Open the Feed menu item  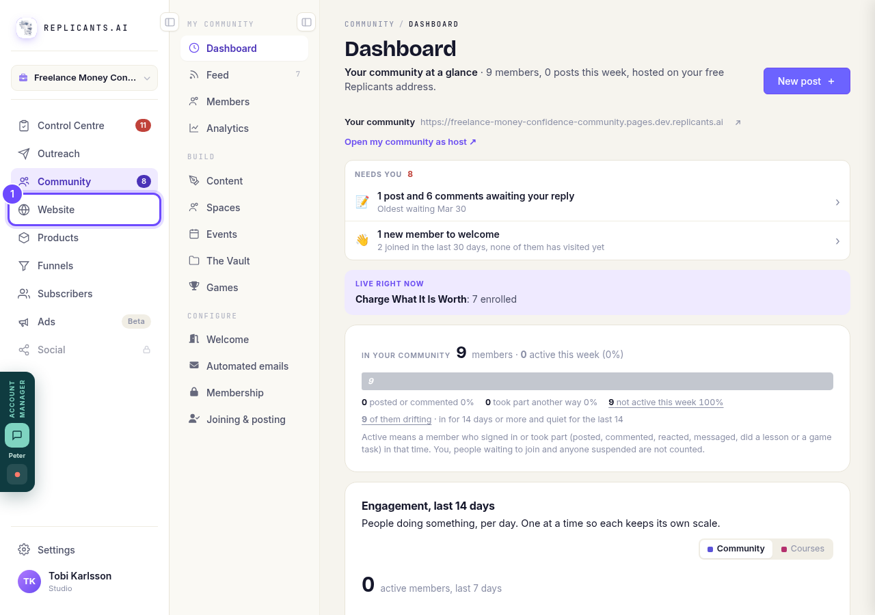pyautogui.click(x=244, y=74)
